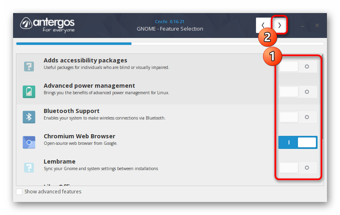The height and width of the screenshot is (215, 340).
Task: Close the Cnchi installer window
Action: point(317,25)
